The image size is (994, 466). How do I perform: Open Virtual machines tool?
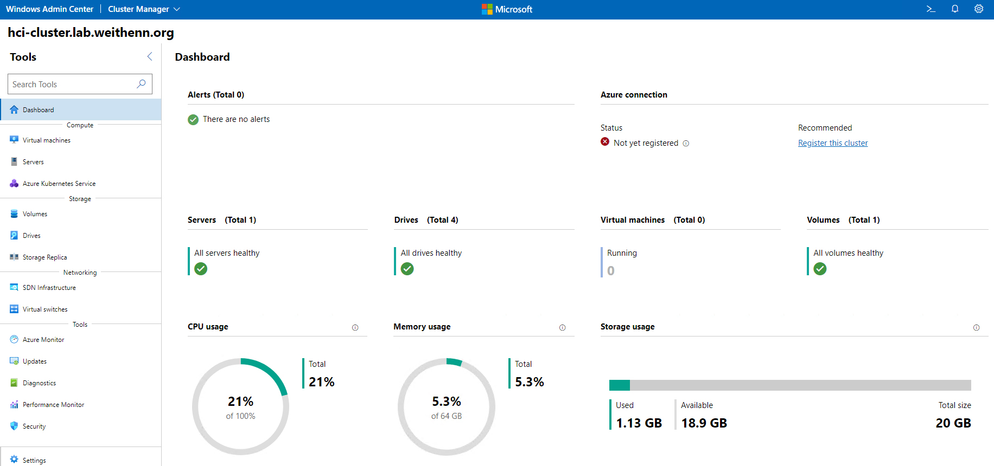click(x=81, y=140)
